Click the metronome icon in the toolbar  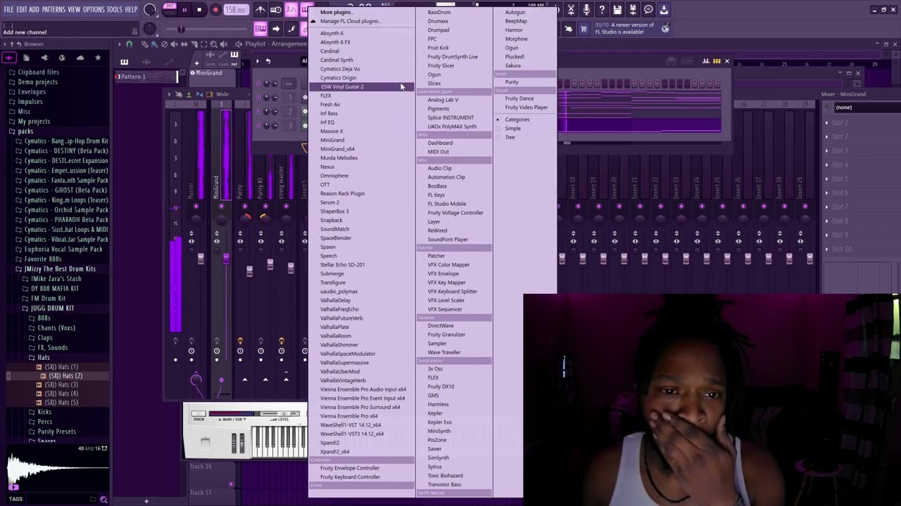[260, 10]
